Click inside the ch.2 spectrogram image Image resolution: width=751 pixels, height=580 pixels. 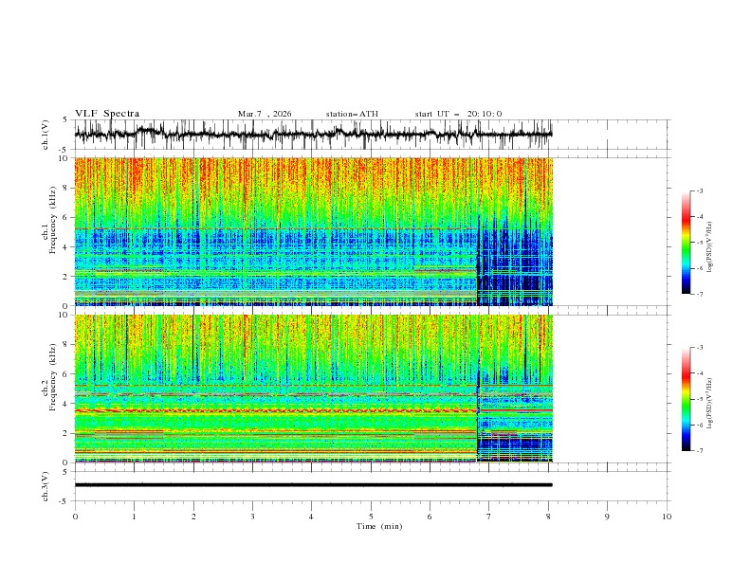pyautogui.click(x=314, y=389)
